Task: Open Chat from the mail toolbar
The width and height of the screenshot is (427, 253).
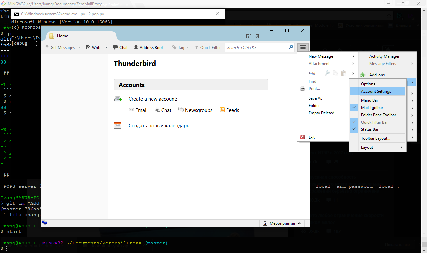Action: (120, 47)
